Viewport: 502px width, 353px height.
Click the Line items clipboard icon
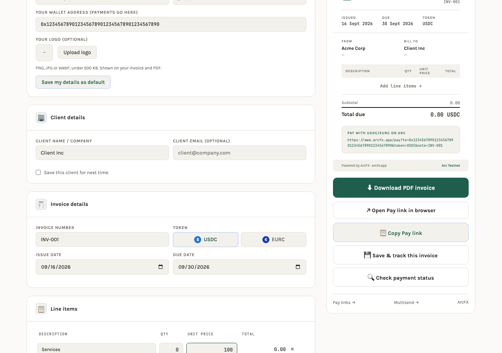point(41,309)
